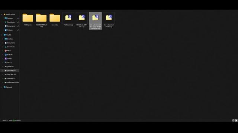Click the pin icon beside Quick access Desktop
This screenshot has height=133, width=238.
click(x=18, y=18)
